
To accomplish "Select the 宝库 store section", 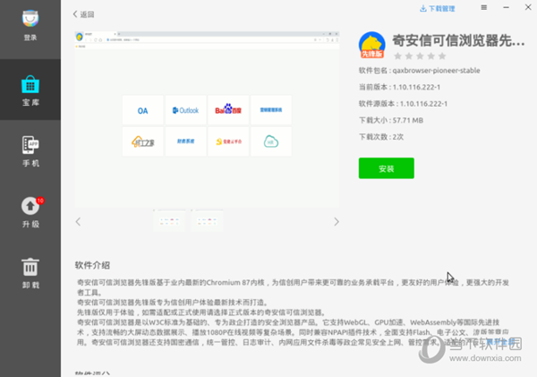I will coord(30,89).
